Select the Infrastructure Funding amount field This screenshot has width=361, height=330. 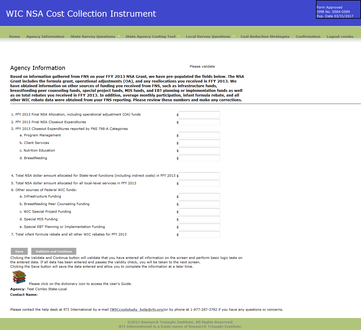199,196
